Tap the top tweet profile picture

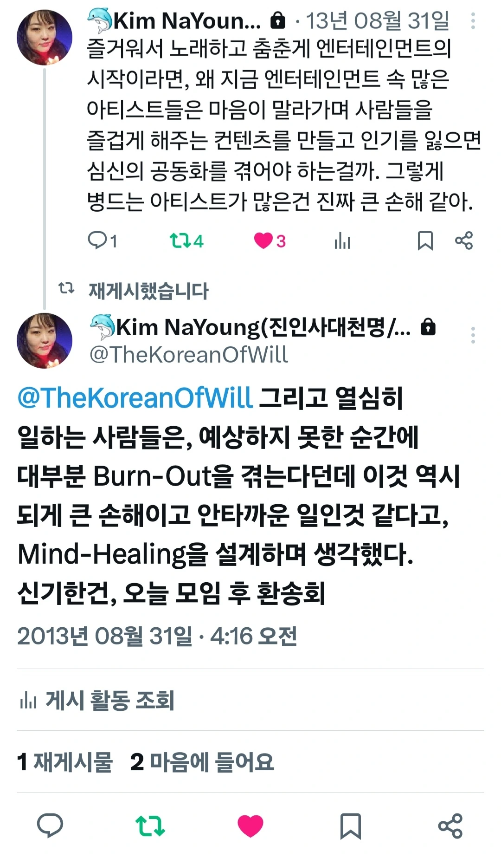[x=45, y=37]
